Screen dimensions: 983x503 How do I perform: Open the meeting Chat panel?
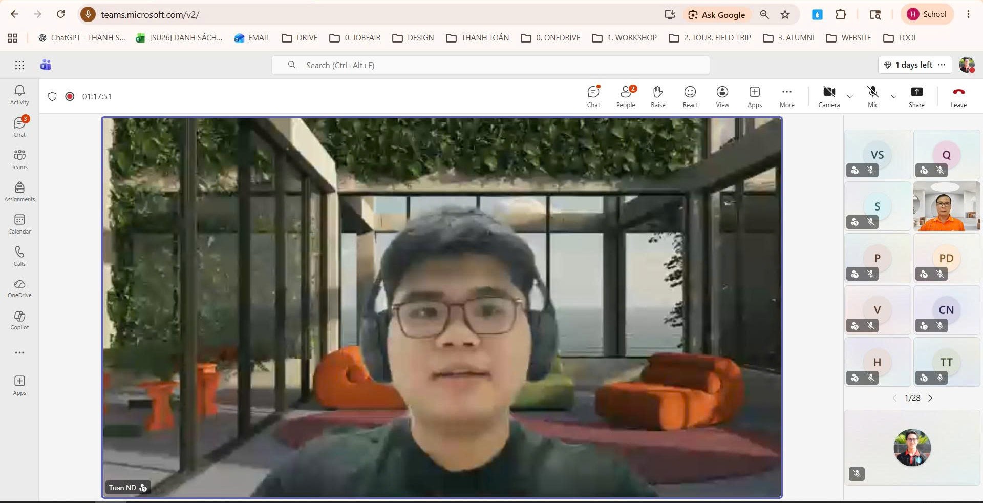coord(593,96)
